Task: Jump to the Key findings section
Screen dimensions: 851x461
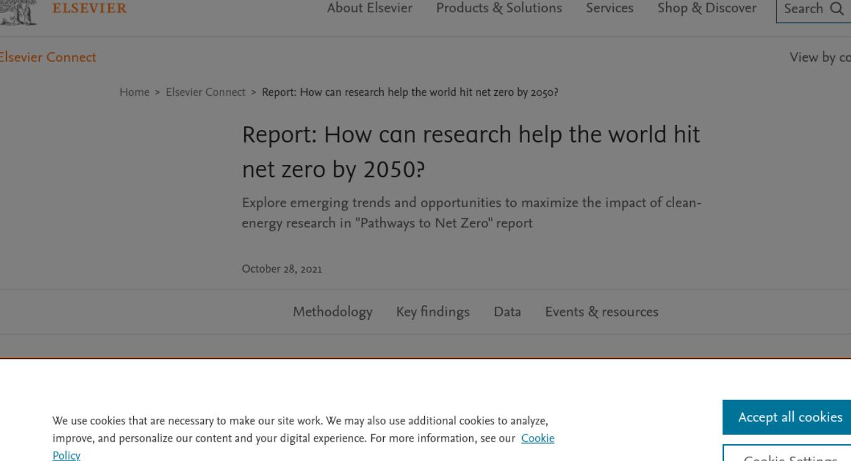Action: (x=433, y=312)
